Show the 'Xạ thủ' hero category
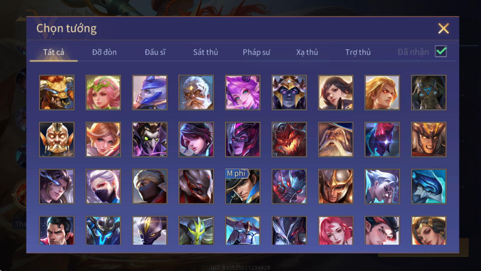This screenshot has height=271, width=481. (x=307, y=52)
